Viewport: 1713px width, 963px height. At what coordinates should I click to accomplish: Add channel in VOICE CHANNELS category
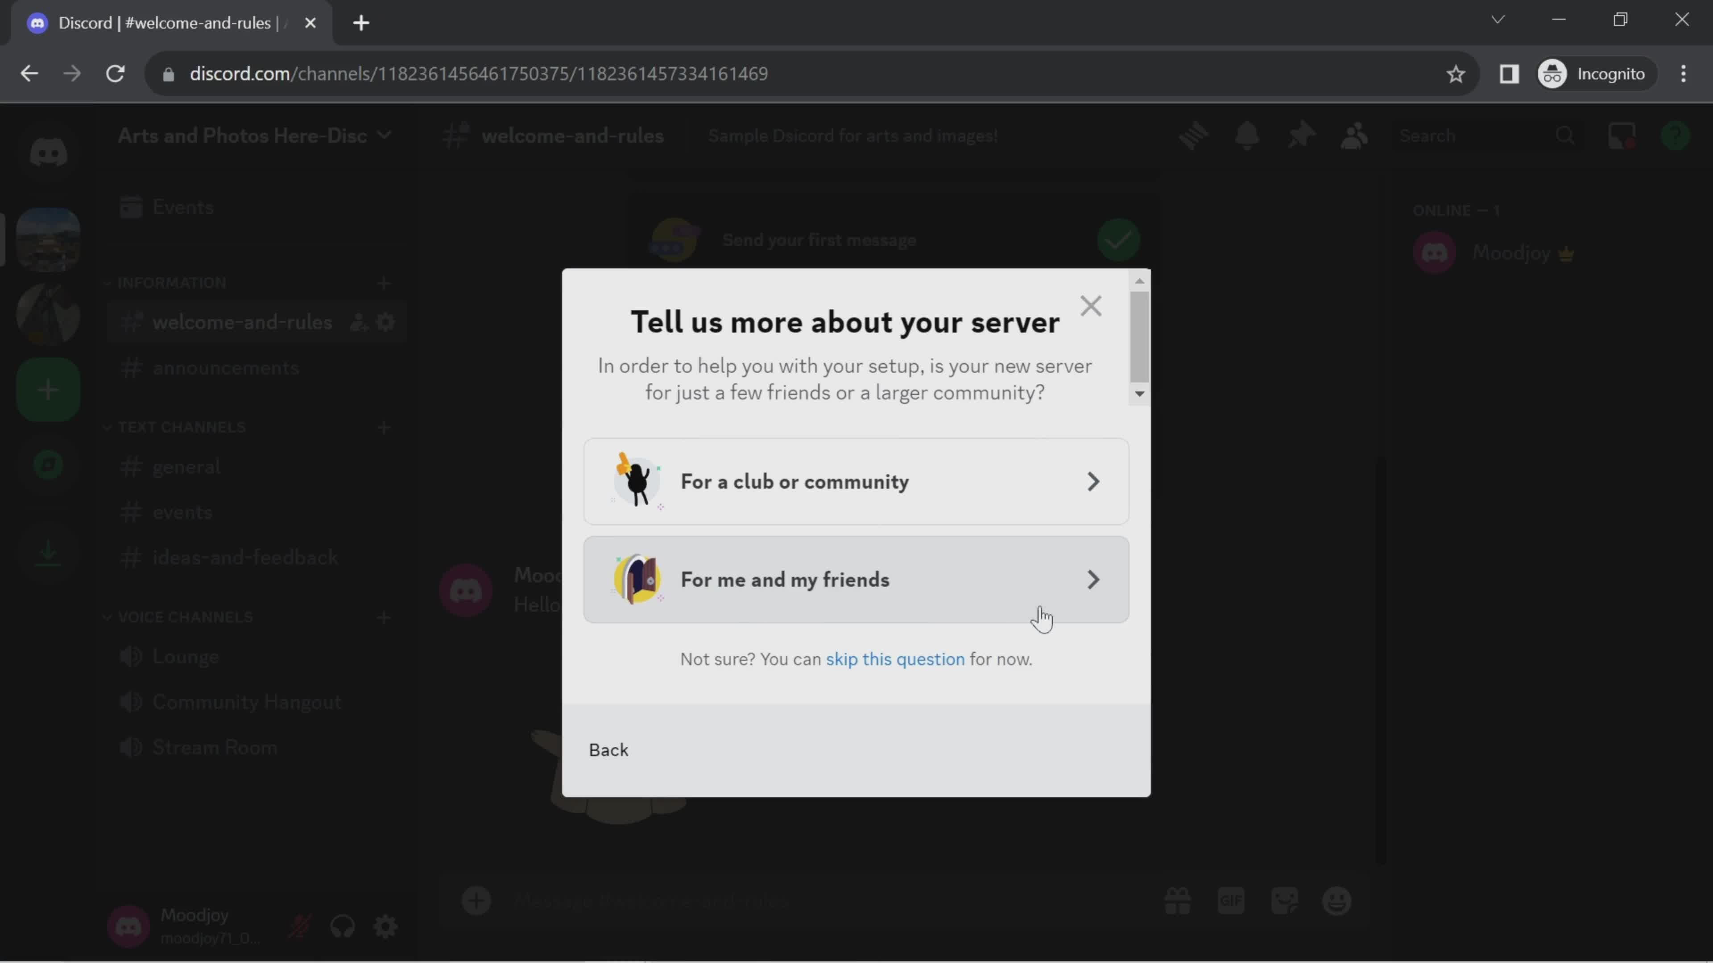pos(384,618)
